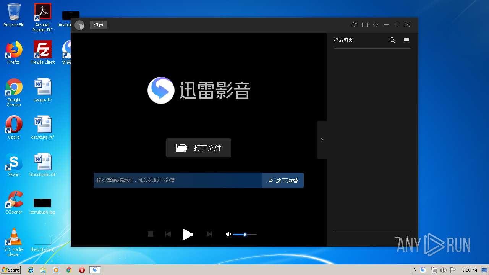Select the itemsbush.jpg desktop file
The image size is (489, 275).
tap(42, 206)
